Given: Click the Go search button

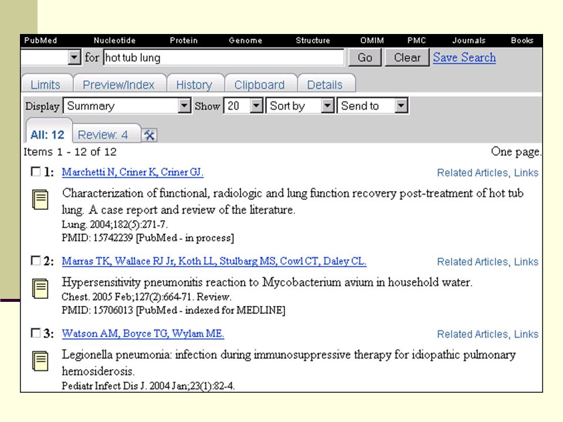Looking at the screenshot, I should tap(365, 57).
